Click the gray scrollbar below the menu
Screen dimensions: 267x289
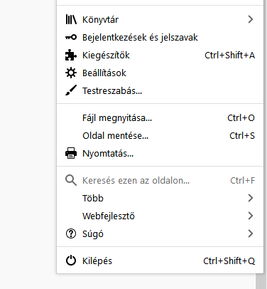click(x=261, y=281)
